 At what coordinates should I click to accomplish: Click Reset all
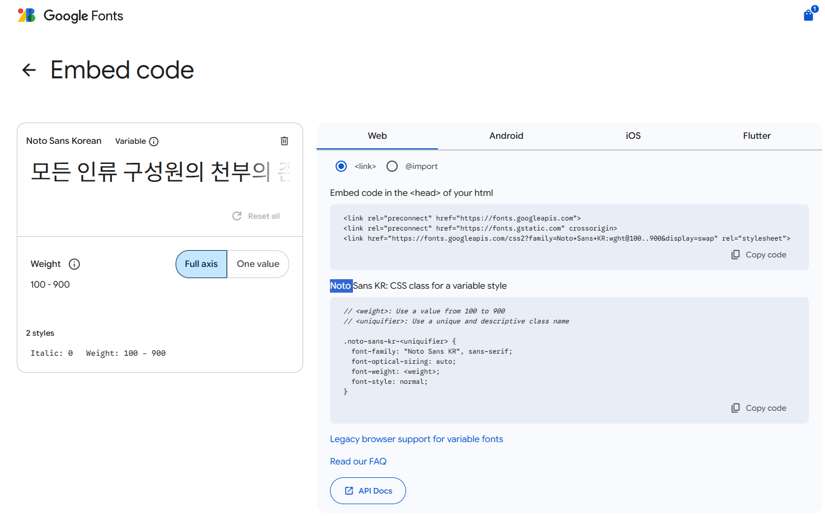coord(256,216)
